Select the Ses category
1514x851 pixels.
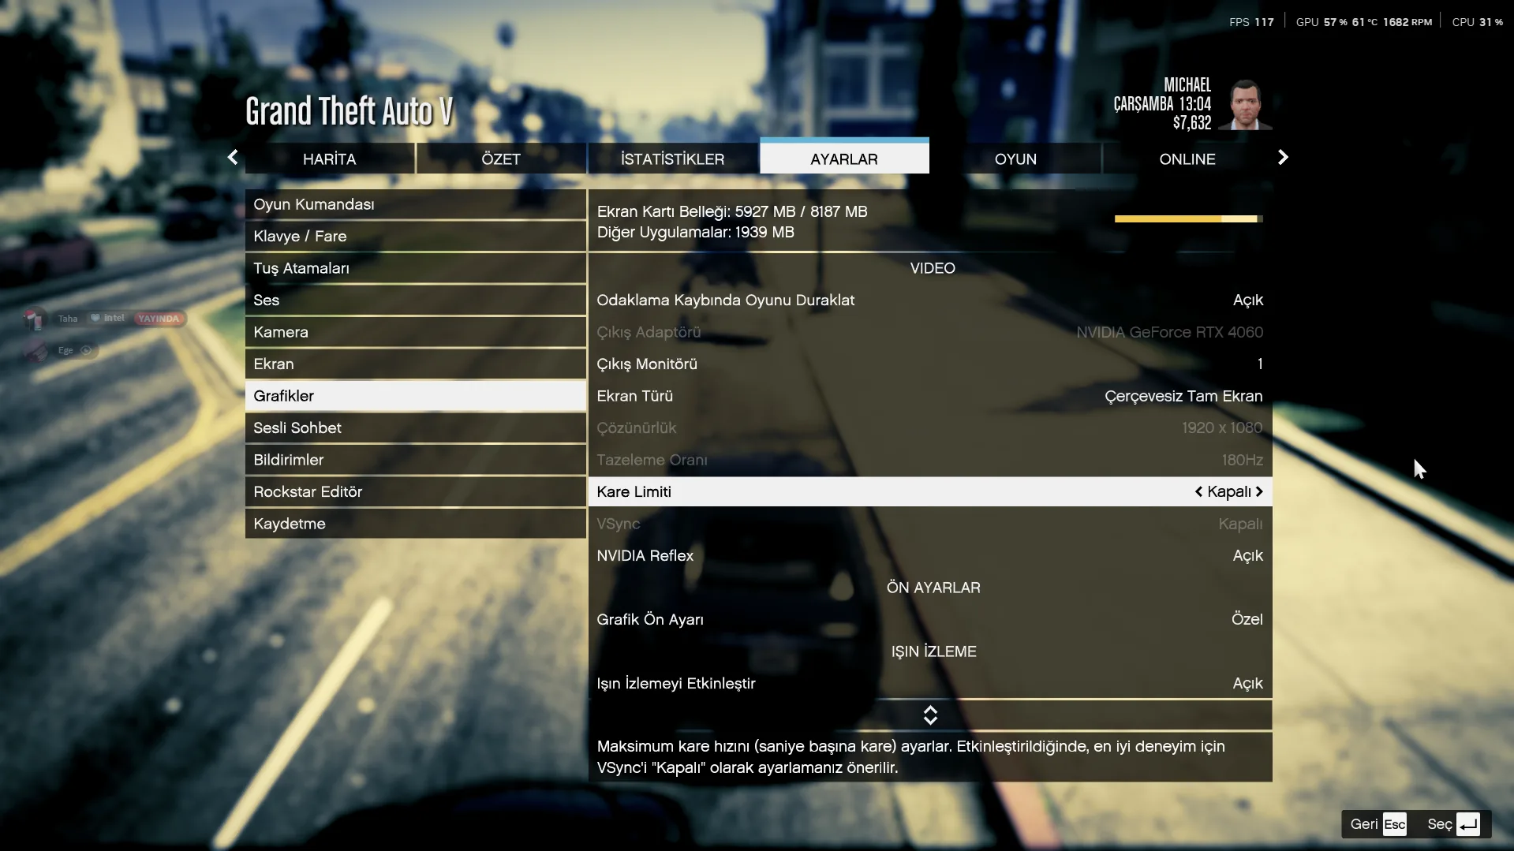click(x=416, y=300)
